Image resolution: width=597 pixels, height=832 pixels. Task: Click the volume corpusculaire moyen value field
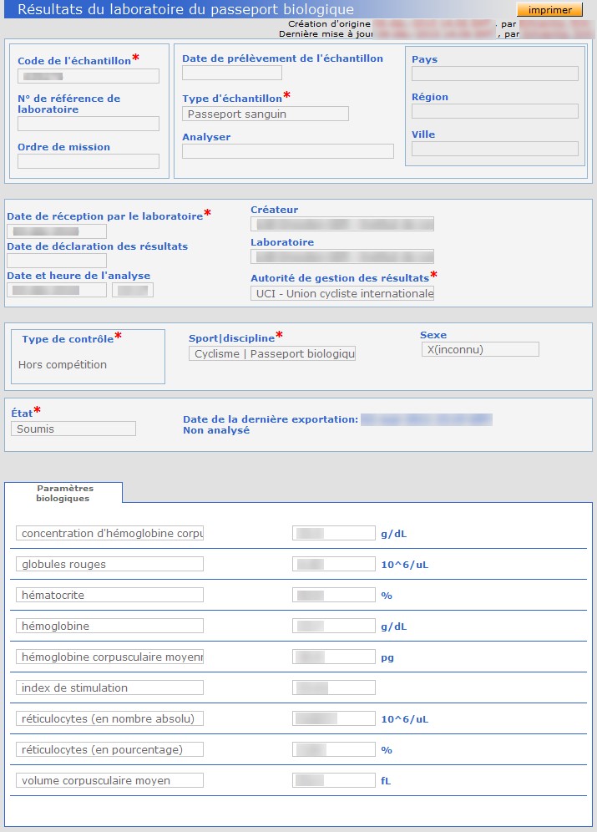(333, 781)
